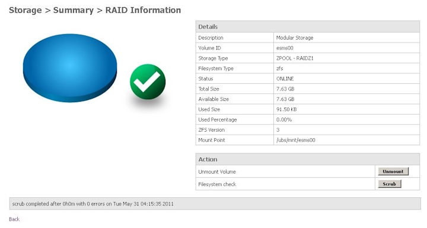Click the Action table header
427x228 pixels.
point(307,159)
